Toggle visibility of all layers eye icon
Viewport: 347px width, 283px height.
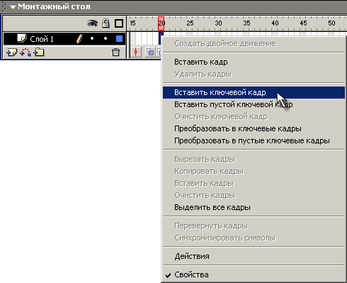pos(92,23)
